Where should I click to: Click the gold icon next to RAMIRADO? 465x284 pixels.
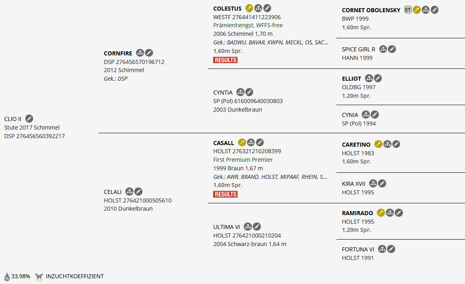point(381,213)
